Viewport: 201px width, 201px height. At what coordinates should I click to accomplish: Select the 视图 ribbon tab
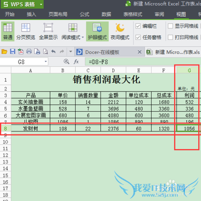(x=181, y=14)
